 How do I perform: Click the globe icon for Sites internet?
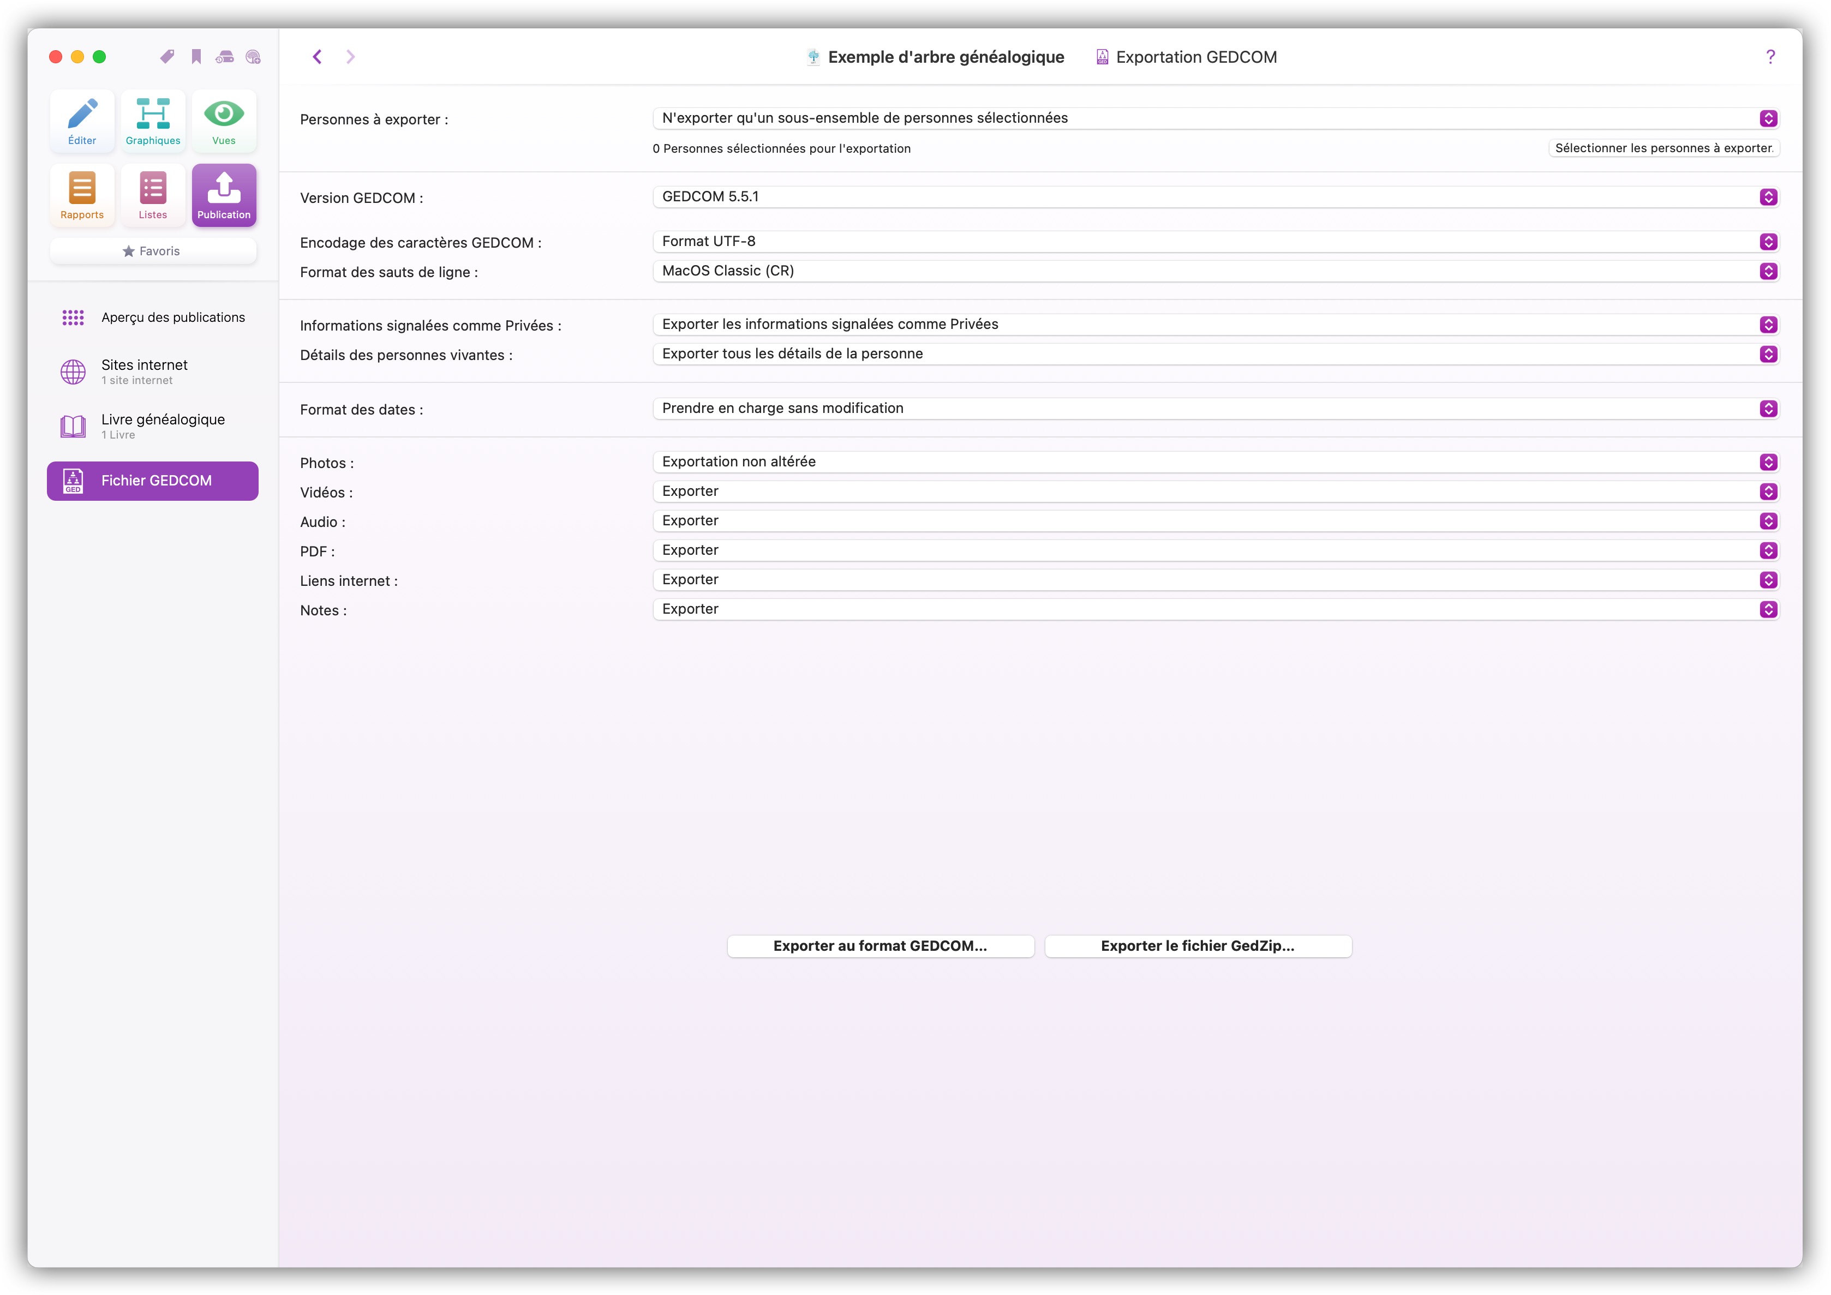(73, 371)
